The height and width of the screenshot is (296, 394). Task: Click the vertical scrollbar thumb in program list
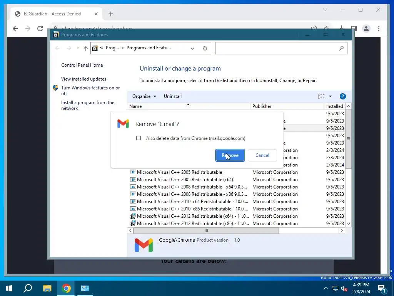pyautogui.click(x=348, y=139)
